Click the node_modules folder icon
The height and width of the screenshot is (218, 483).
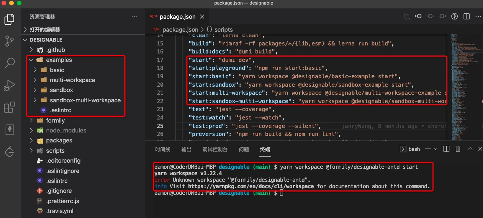pyautogui.click(x=40, y=131)
